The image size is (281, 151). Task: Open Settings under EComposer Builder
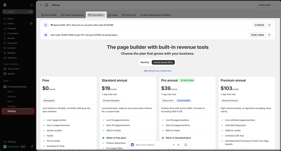pos(18,111)
